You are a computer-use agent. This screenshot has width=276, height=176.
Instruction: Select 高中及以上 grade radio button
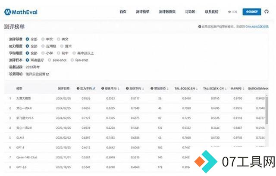[x=74, y=53]
